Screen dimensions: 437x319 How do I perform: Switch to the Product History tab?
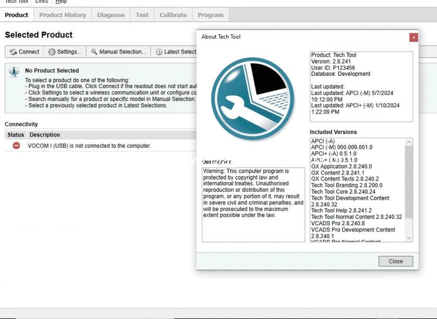pos(62,14)
